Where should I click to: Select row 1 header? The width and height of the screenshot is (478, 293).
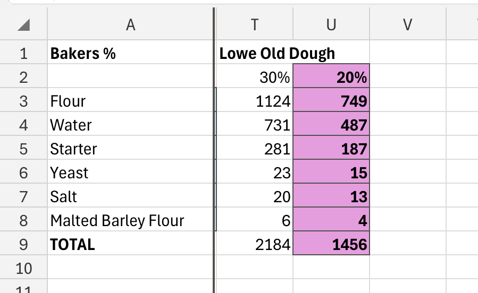click(x=23, y=53)
